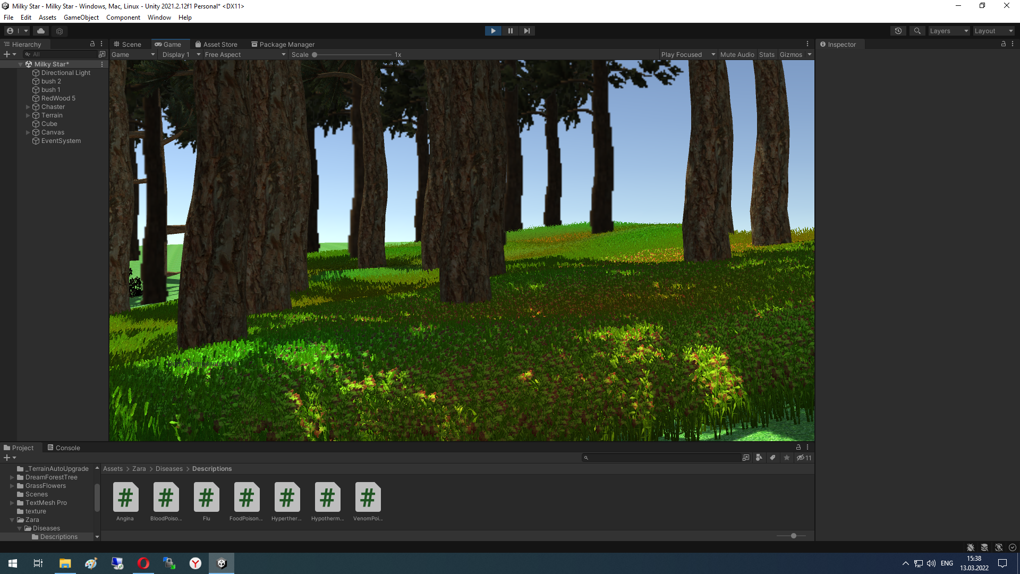Open the Assets menu
This screenshot has height=574, width=1020.
click(47, 18)
